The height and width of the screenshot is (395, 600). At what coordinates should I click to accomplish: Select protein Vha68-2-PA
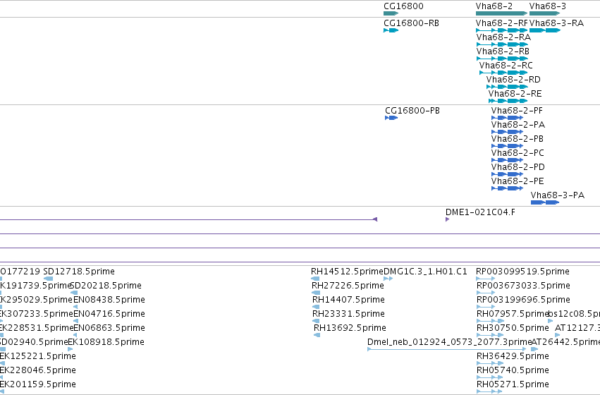[518, 125]
